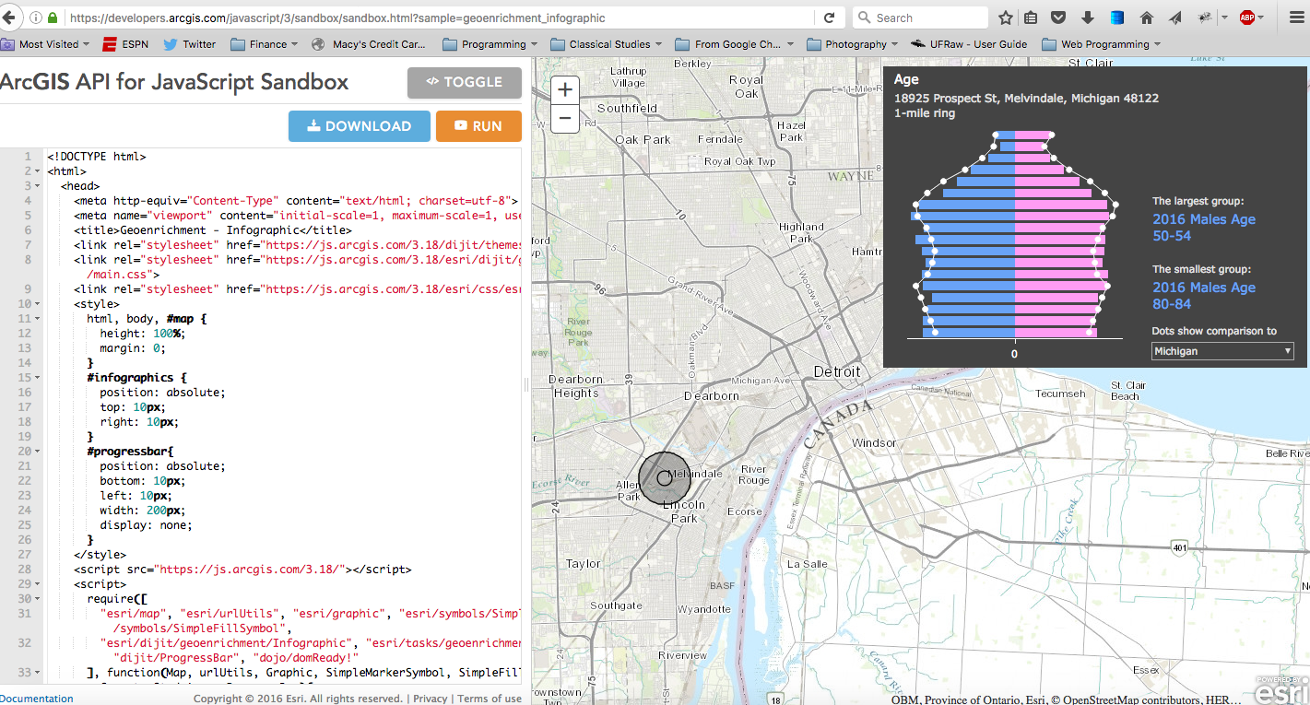
Task: Open the Firebug dropdown arrow
Action: [1224, 18]
